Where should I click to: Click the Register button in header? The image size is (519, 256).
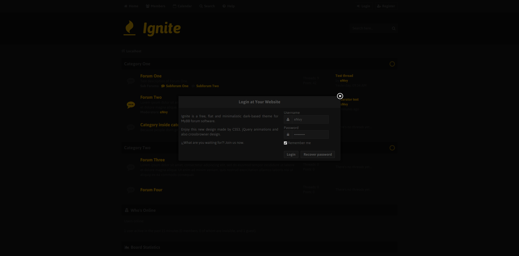386,6
